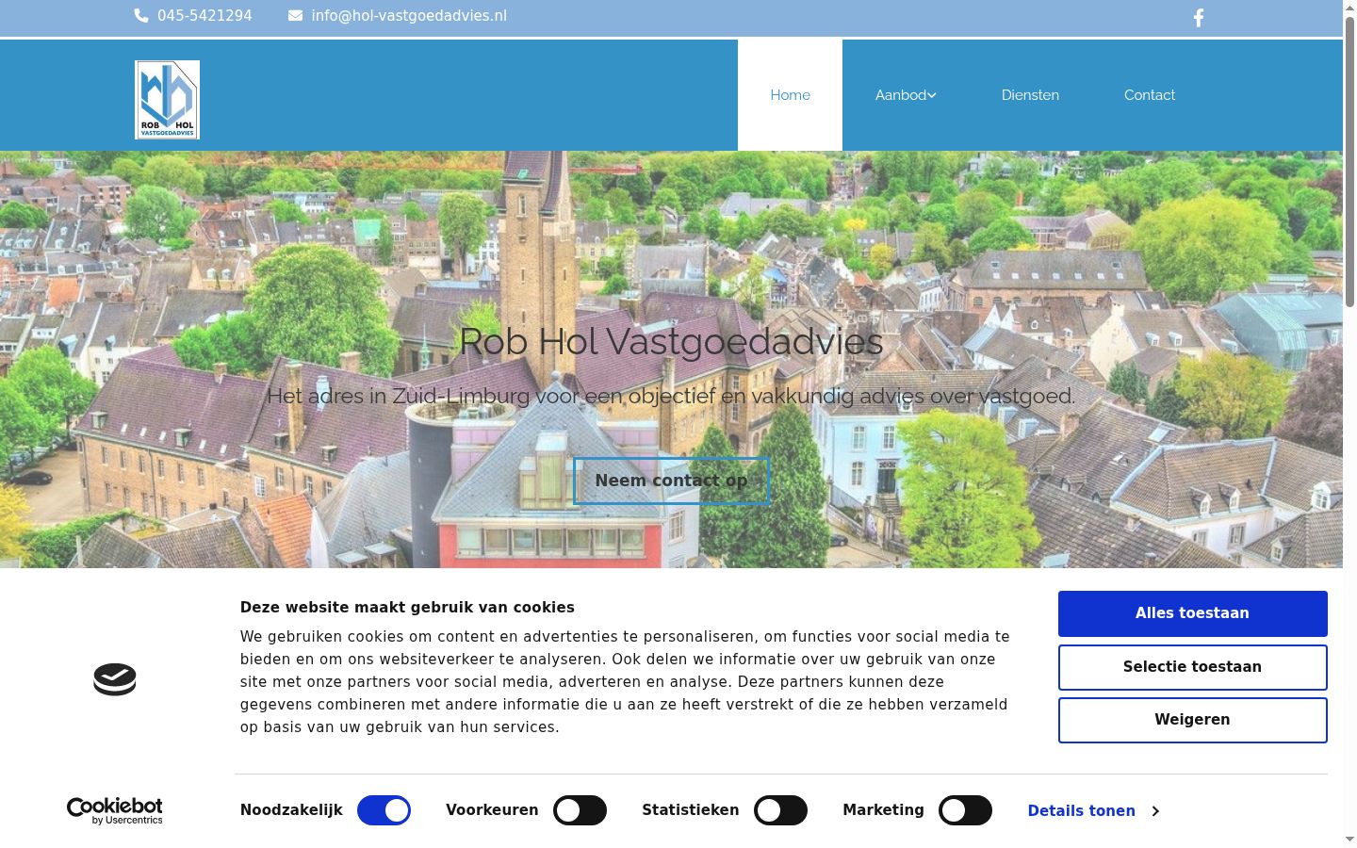Click the scrollbar down arrow
This screenshot has height=848, width=1357.
[x=1349, y=840]
